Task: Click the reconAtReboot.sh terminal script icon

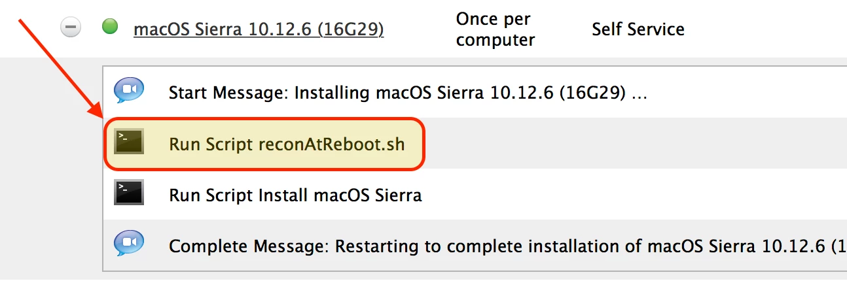Action: (x=129, y=142)
